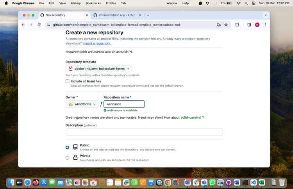Reload the GitHub new repository page

(x=39, y=25)
